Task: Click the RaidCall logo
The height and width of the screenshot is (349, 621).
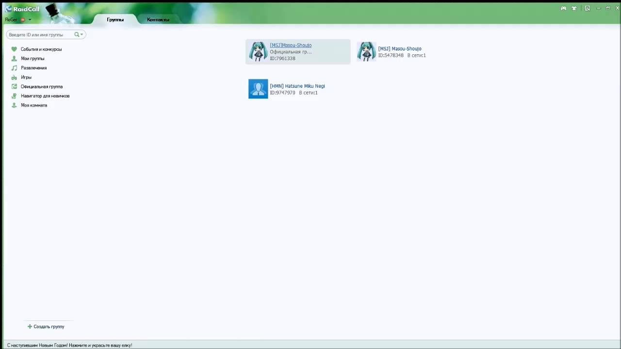Action: [22, 9]
